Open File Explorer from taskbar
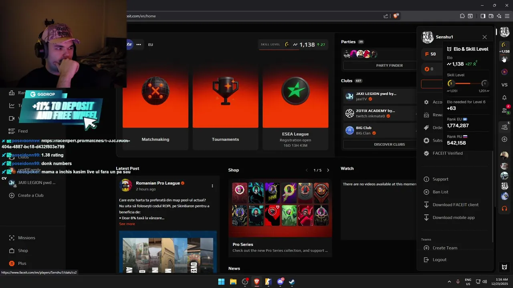 coord(233,282)
